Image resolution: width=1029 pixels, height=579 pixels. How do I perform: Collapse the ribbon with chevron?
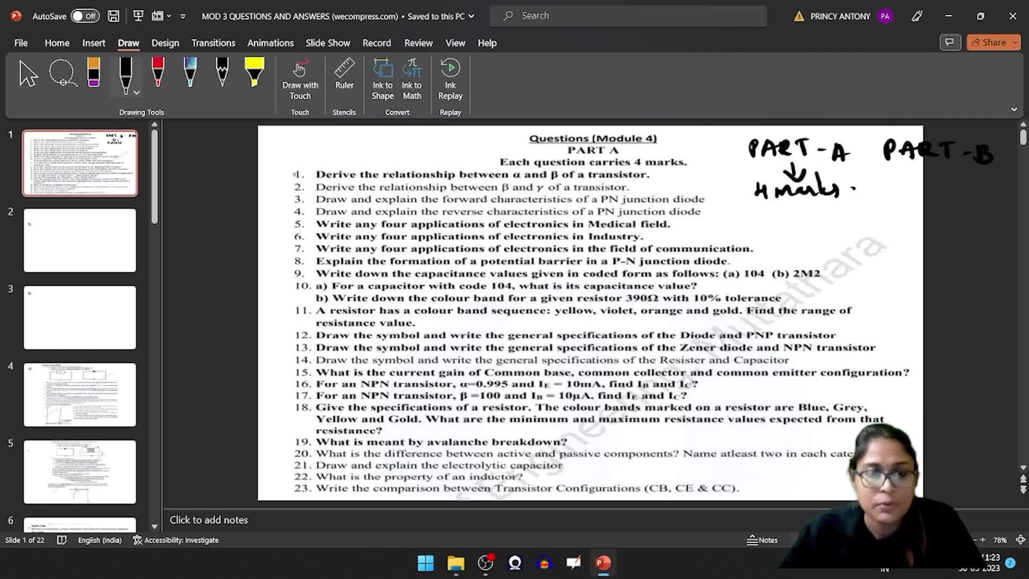point(1014,109)
